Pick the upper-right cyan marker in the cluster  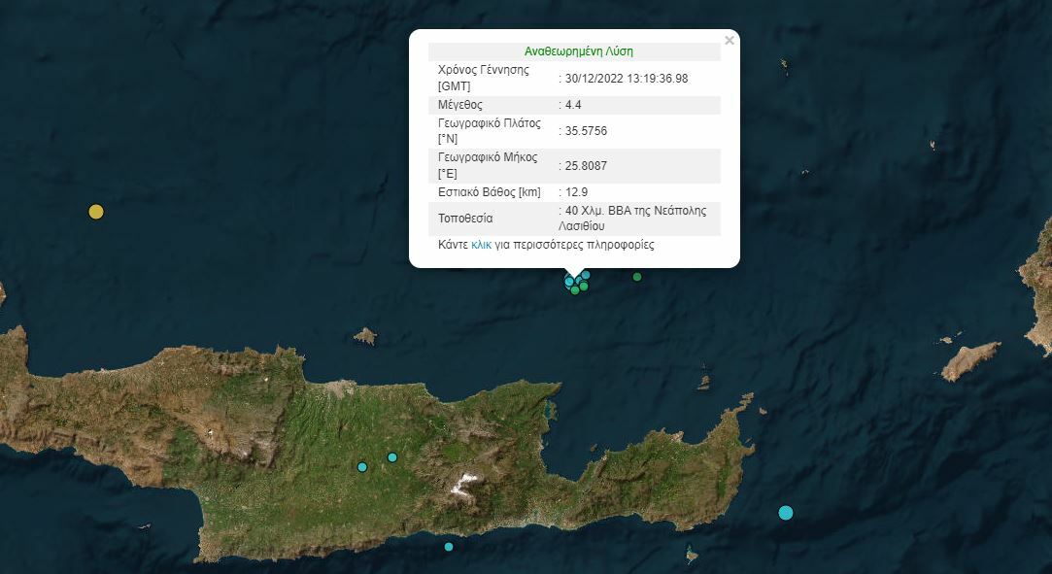pyautogui.click(x=586, y=275)
